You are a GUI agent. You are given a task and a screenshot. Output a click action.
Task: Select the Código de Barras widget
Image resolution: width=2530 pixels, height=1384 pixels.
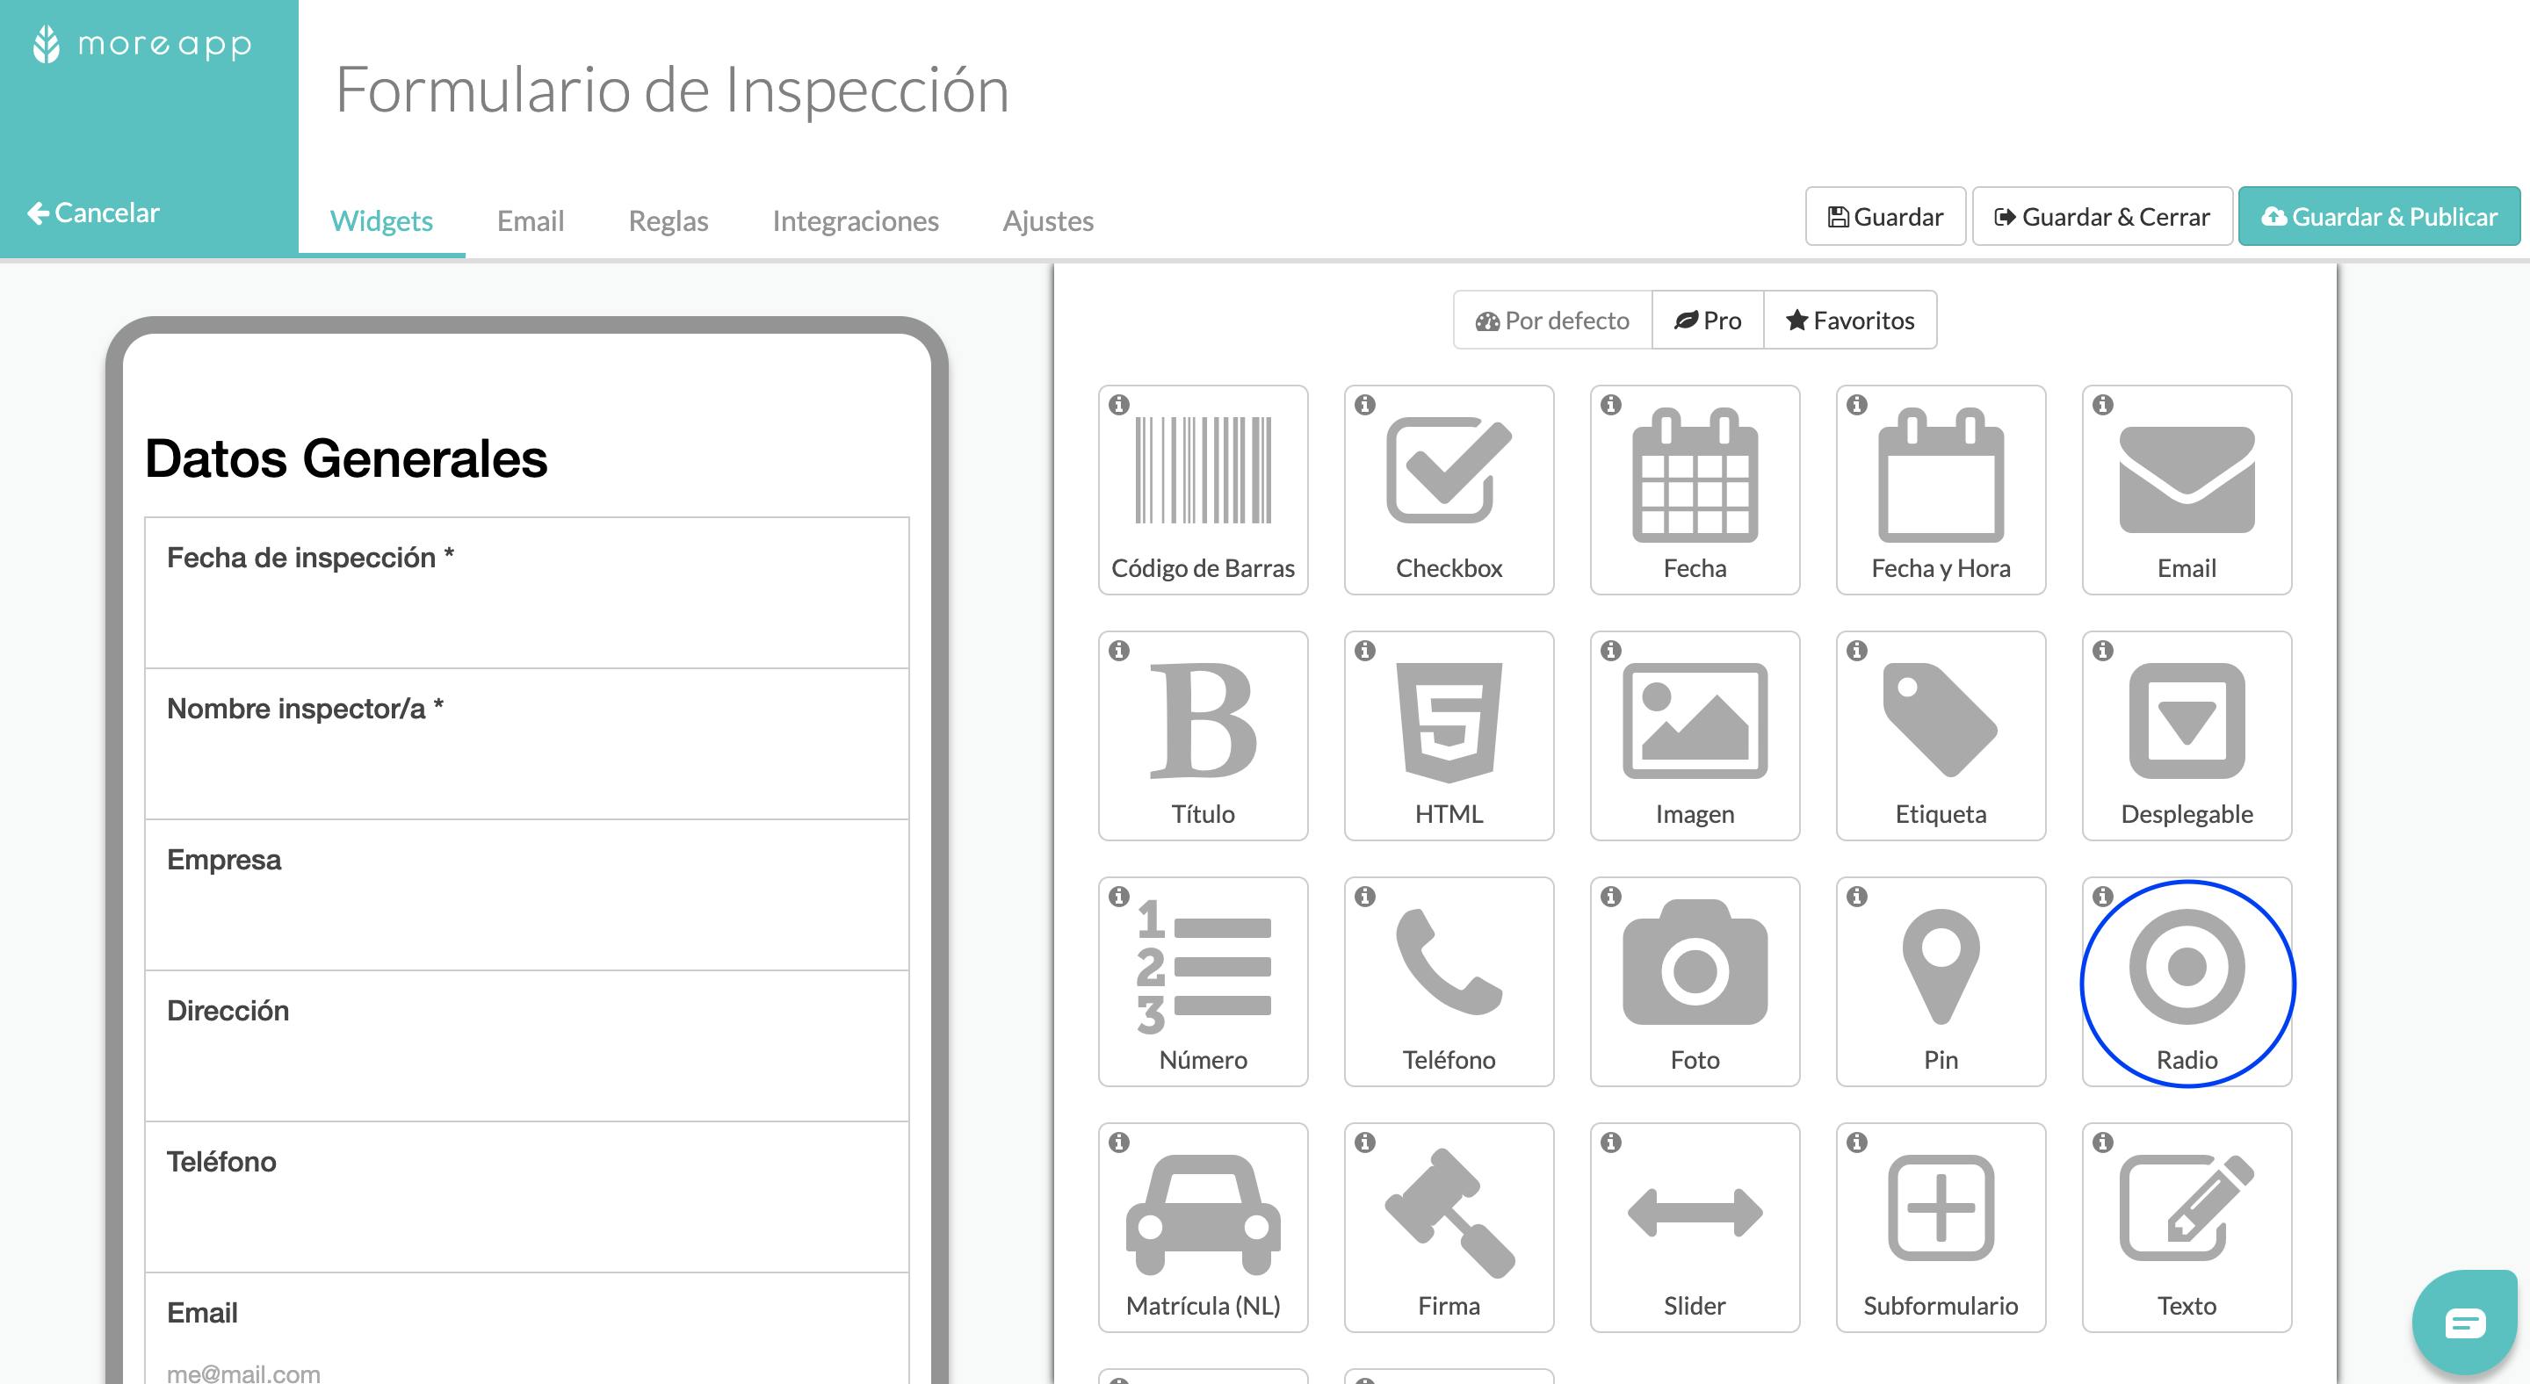[1204, 490]
